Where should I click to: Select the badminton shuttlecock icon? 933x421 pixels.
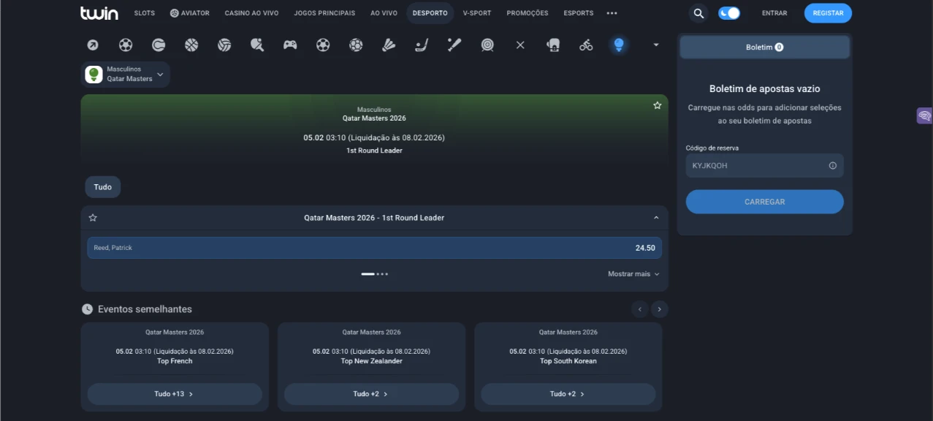click(x=389, y=45)
